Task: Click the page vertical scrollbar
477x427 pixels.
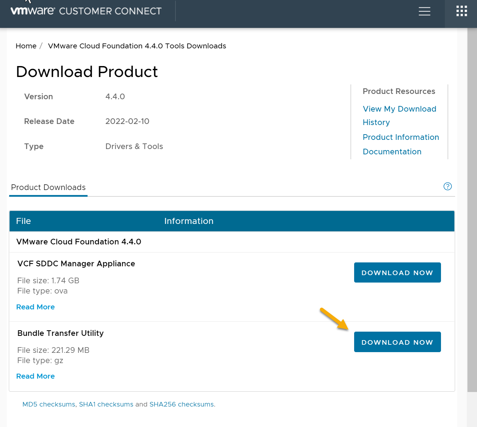Action: click(x=472, y=210)
